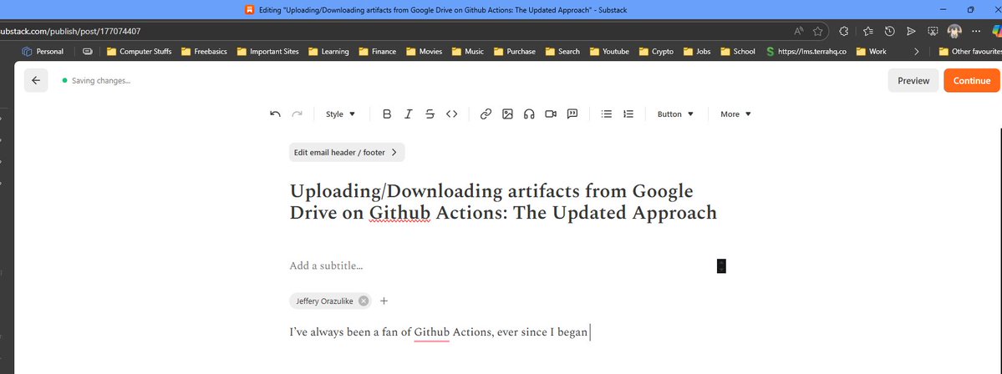The image size is (1002, 374).
Task: Remove author Jeffery Orazulike
Action: [364, 301]
